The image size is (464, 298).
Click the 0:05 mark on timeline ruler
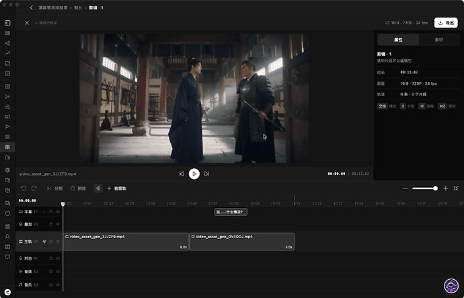click(171, 204)
